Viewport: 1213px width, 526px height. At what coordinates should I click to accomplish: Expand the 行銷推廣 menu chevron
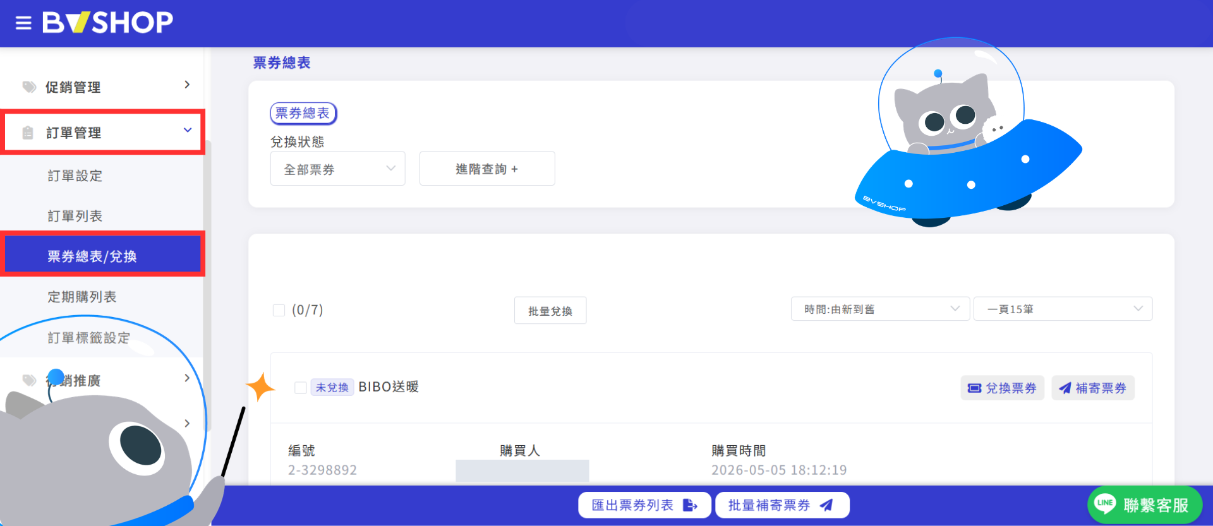tap(187, 378)
